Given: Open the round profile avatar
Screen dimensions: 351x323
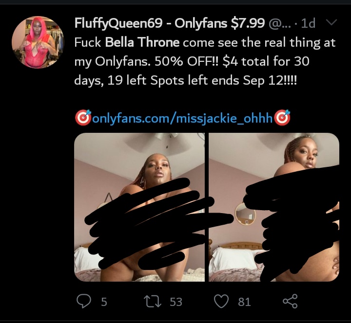Looking at the screenshot, I should tap(38, 42).
